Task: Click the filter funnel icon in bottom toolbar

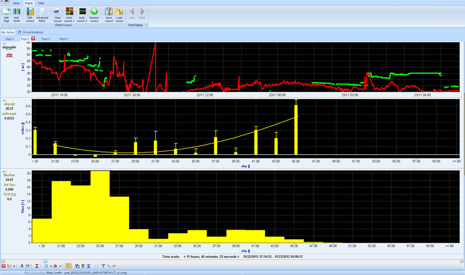Action: pos(103,266)
